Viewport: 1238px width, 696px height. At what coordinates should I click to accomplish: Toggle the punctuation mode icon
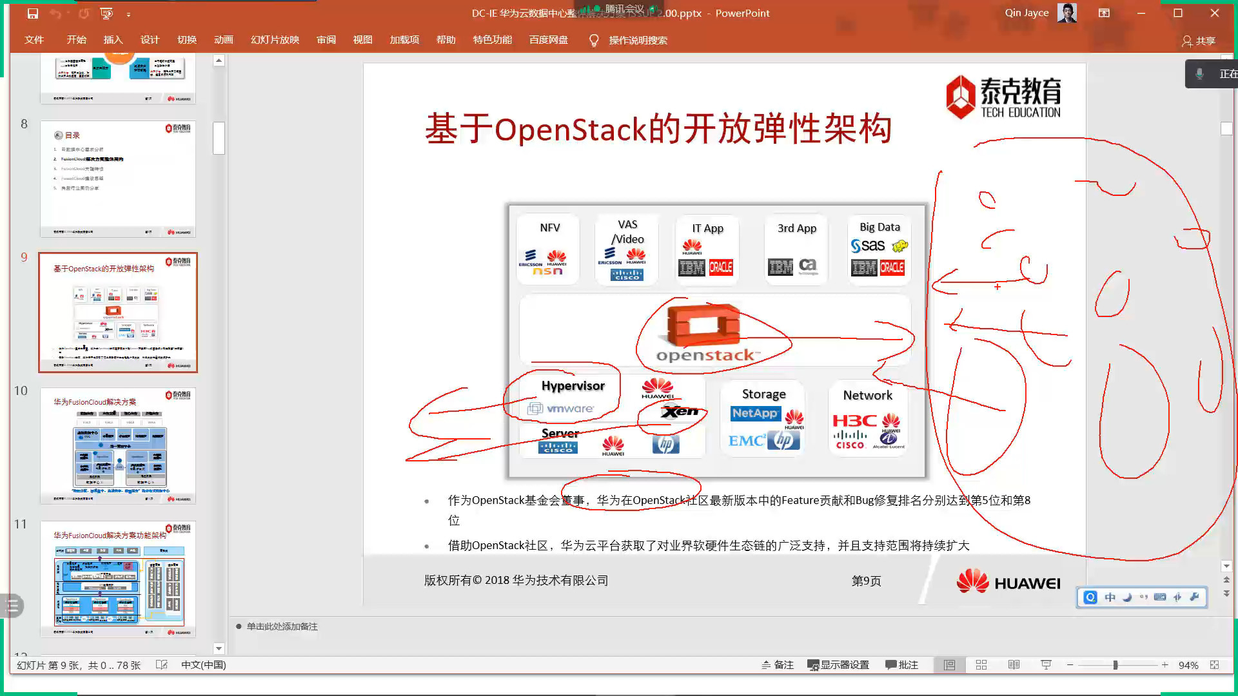point(1144,597)
